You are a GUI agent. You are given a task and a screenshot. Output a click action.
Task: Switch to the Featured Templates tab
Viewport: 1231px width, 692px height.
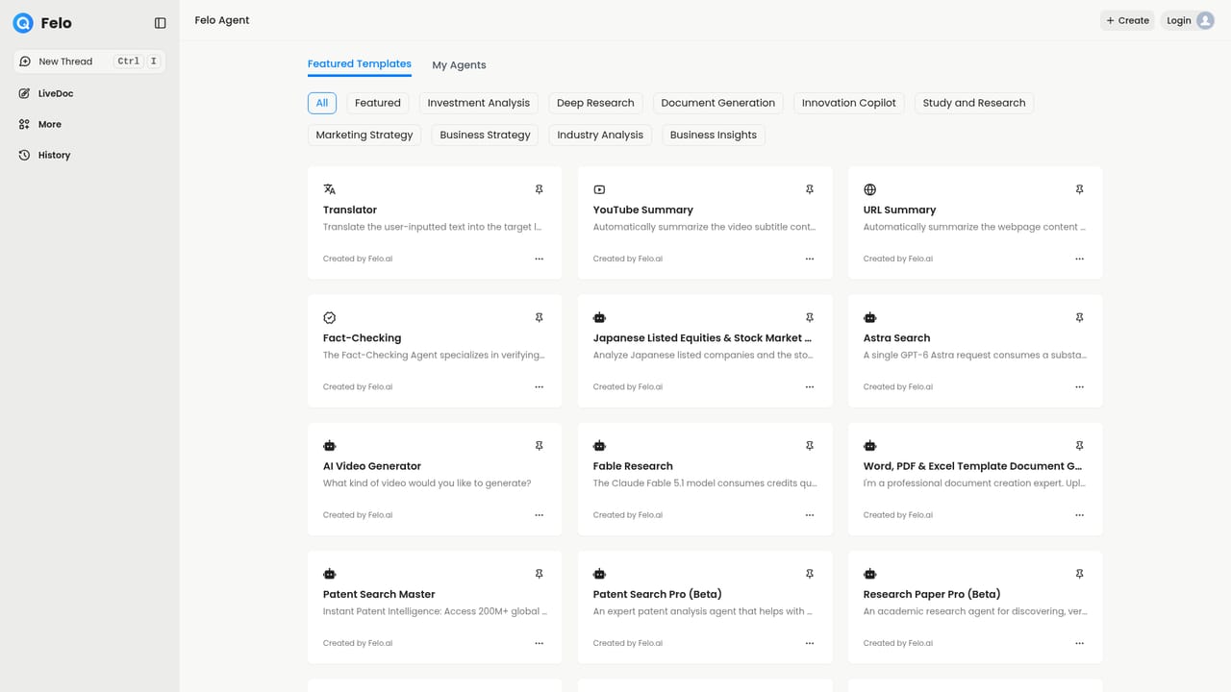360,64
